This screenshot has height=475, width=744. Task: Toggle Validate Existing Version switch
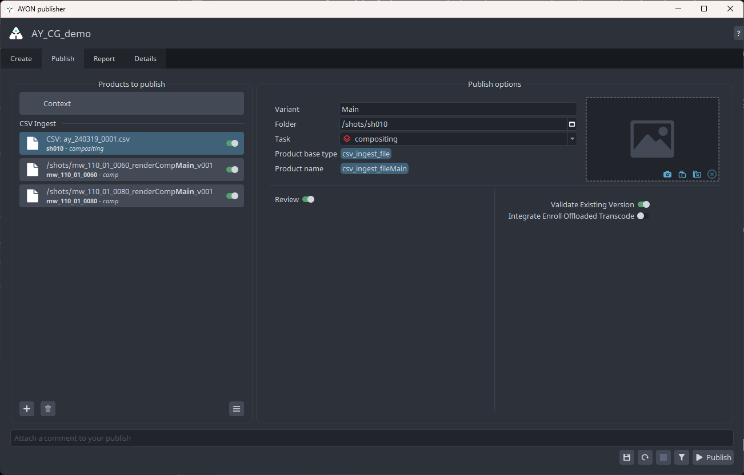tap(643, 204)
